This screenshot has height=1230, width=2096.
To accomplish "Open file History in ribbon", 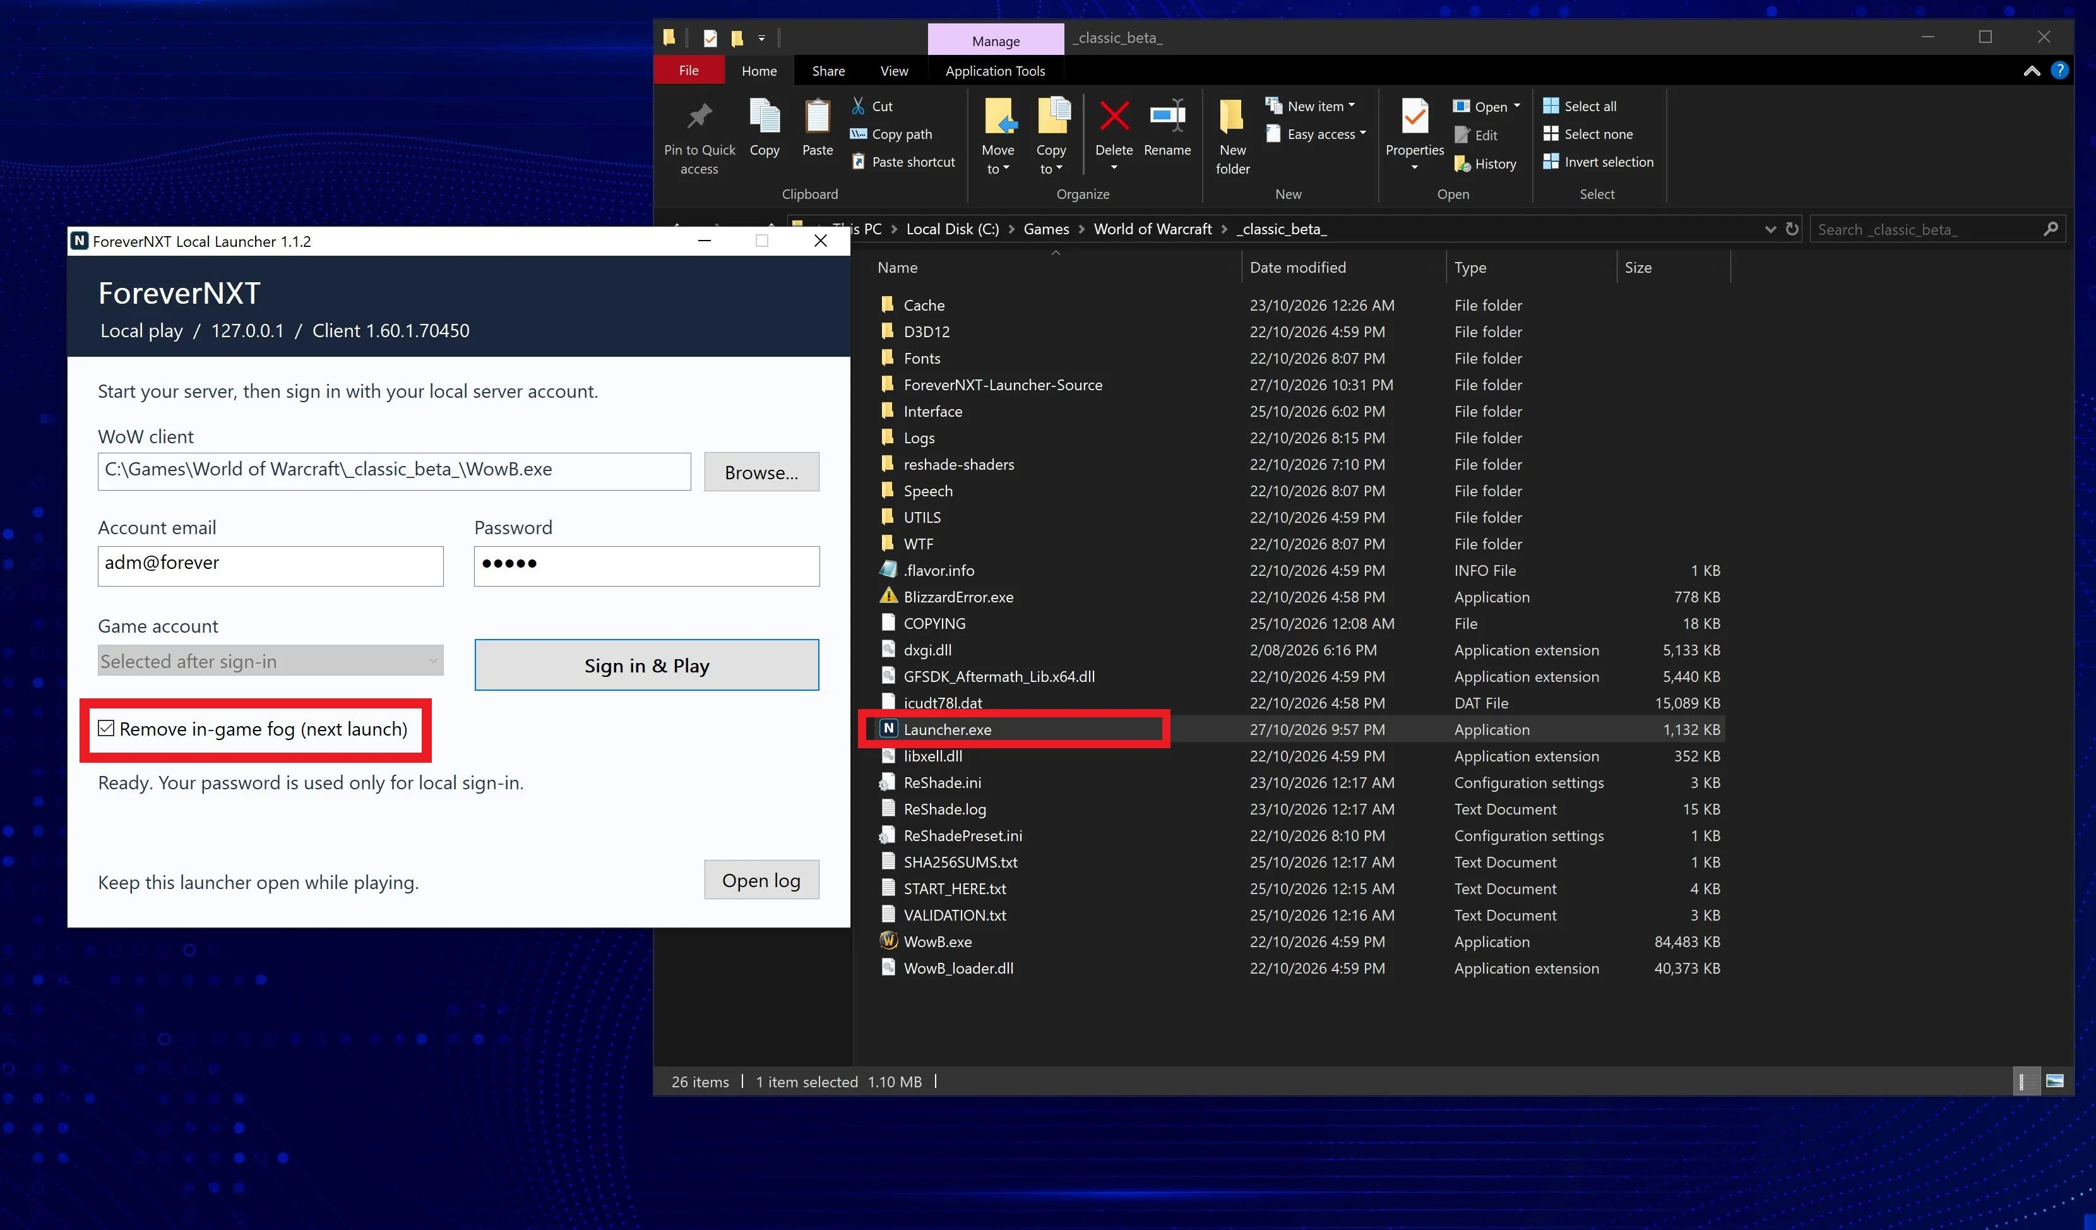I will 1485,164.
